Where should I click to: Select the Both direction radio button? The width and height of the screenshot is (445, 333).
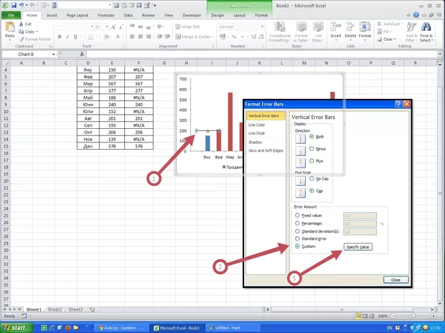pyautogui.click(x=311, y=137)
